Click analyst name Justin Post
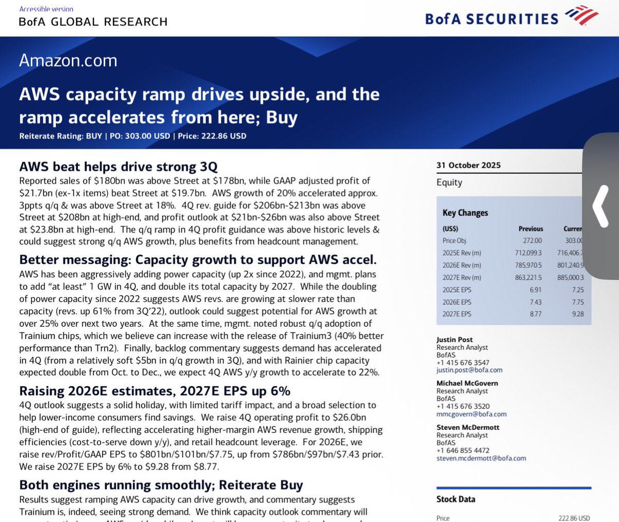Screen dimensions: 619x522 tap(454, 340)
